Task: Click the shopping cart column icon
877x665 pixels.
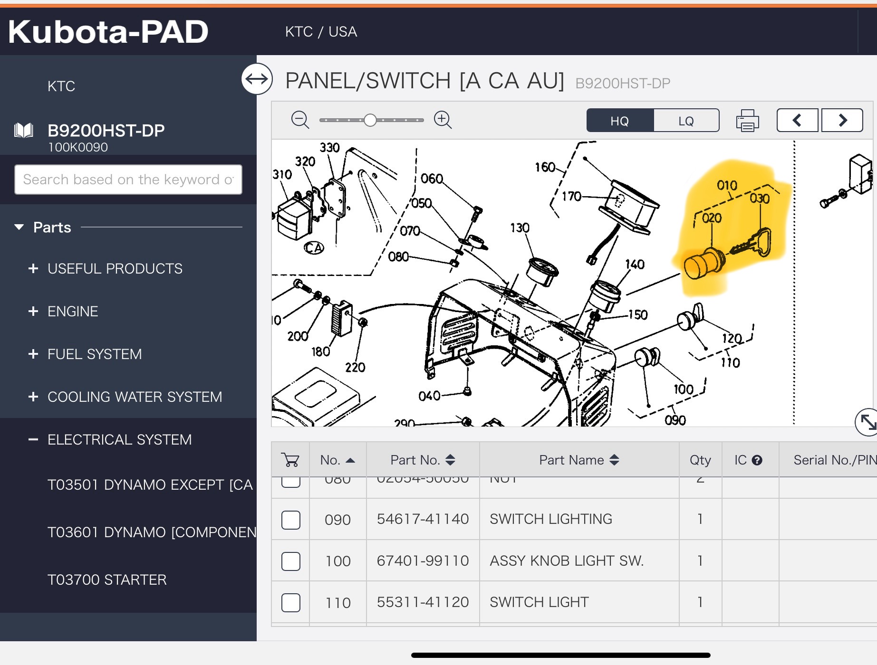Action: click(x=290, y=460)
